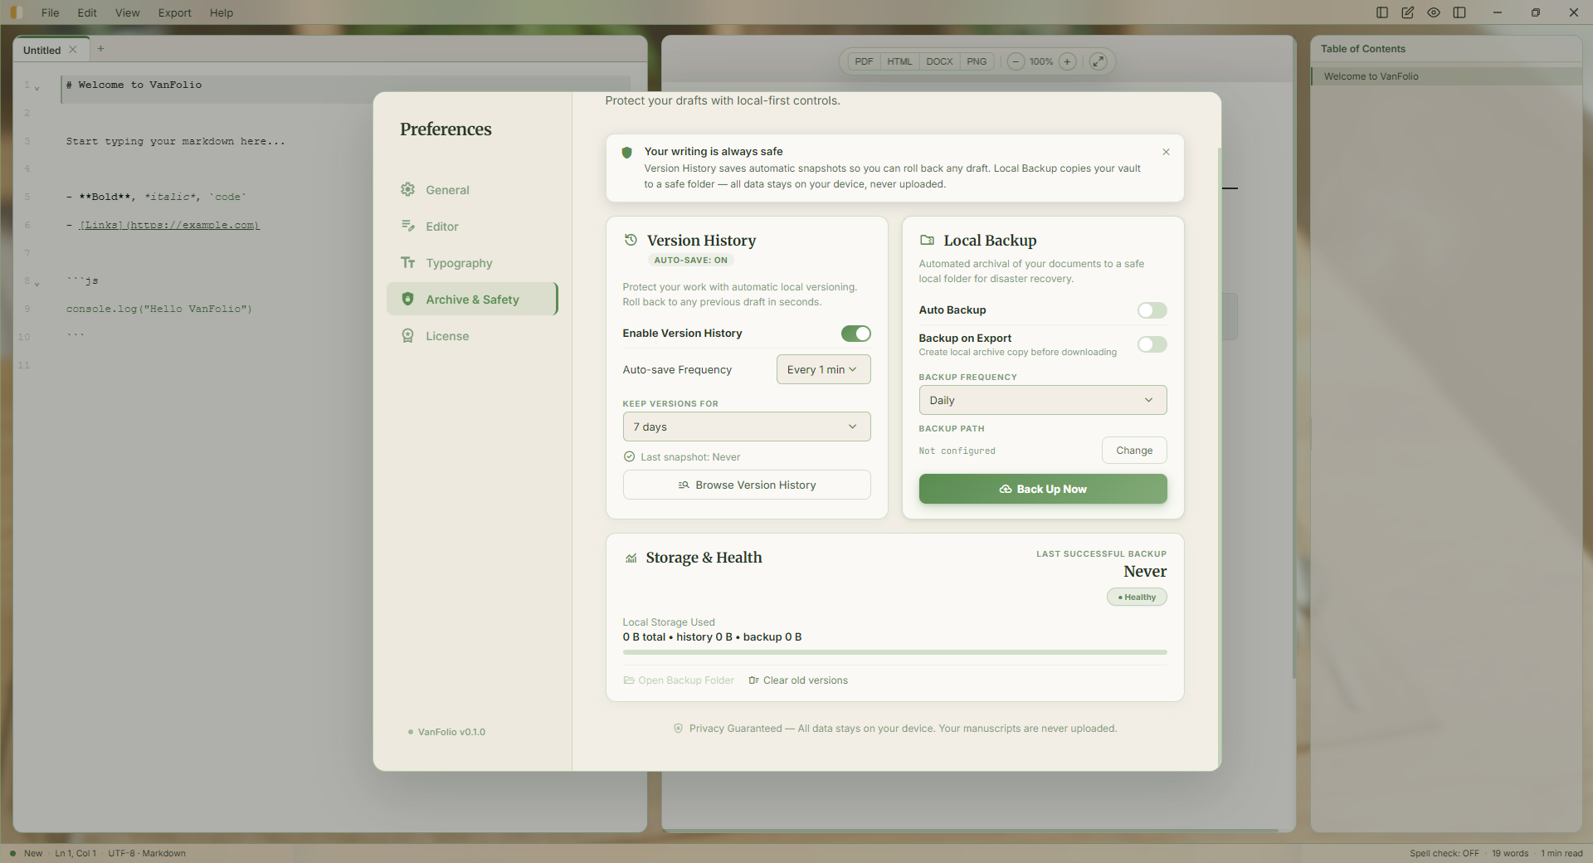Export the document as DOCX

point(939,61)
